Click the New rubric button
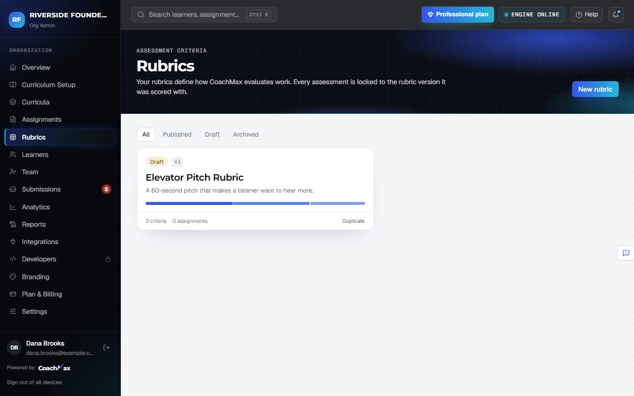This screenshot has width=634, height=396. tap(595, 89)
